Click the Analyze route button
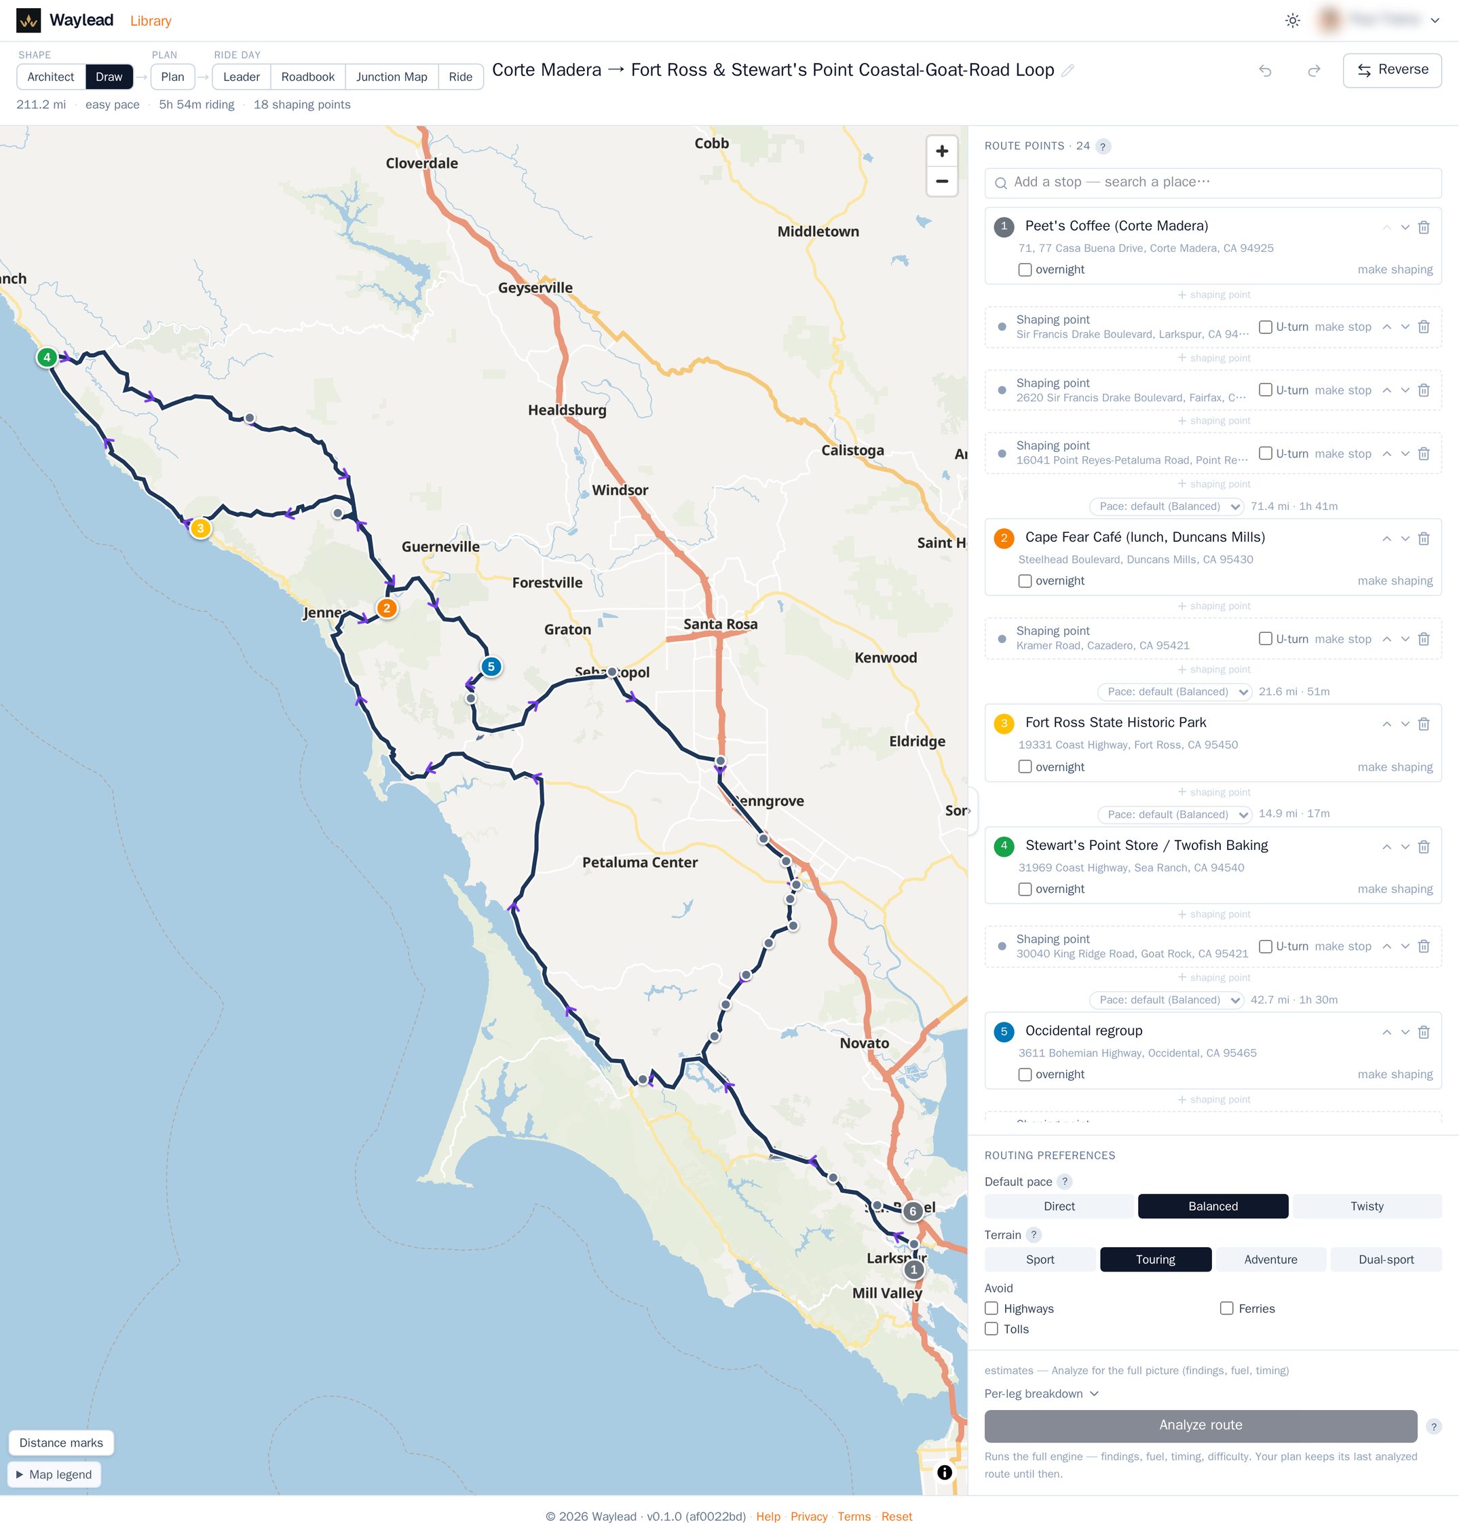The height and width of the screenshot is (1537, 1474). coord(1201,1426)
